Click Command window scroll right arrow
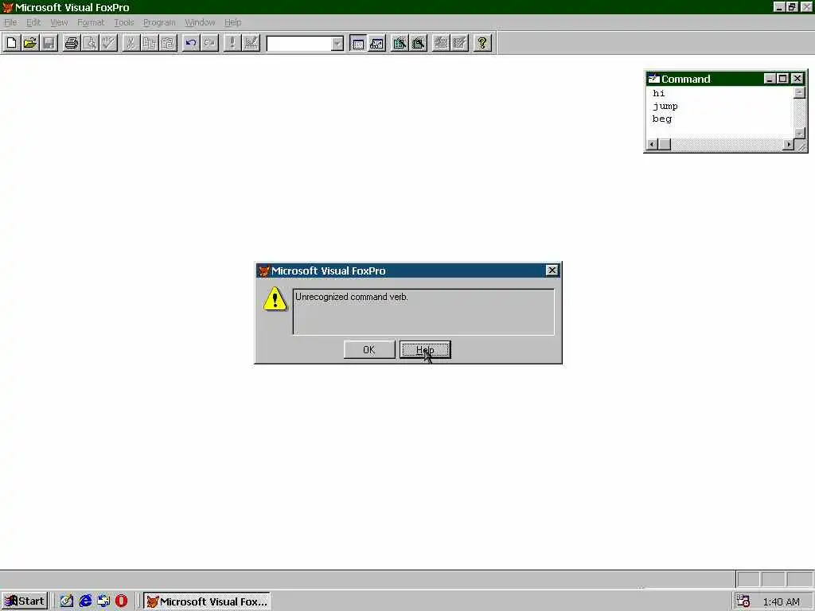The image size is (815, 611). [x=789, y=145]
